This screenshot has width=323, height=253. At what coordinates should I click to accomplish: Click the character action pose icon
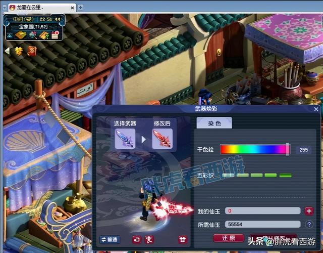149,239
